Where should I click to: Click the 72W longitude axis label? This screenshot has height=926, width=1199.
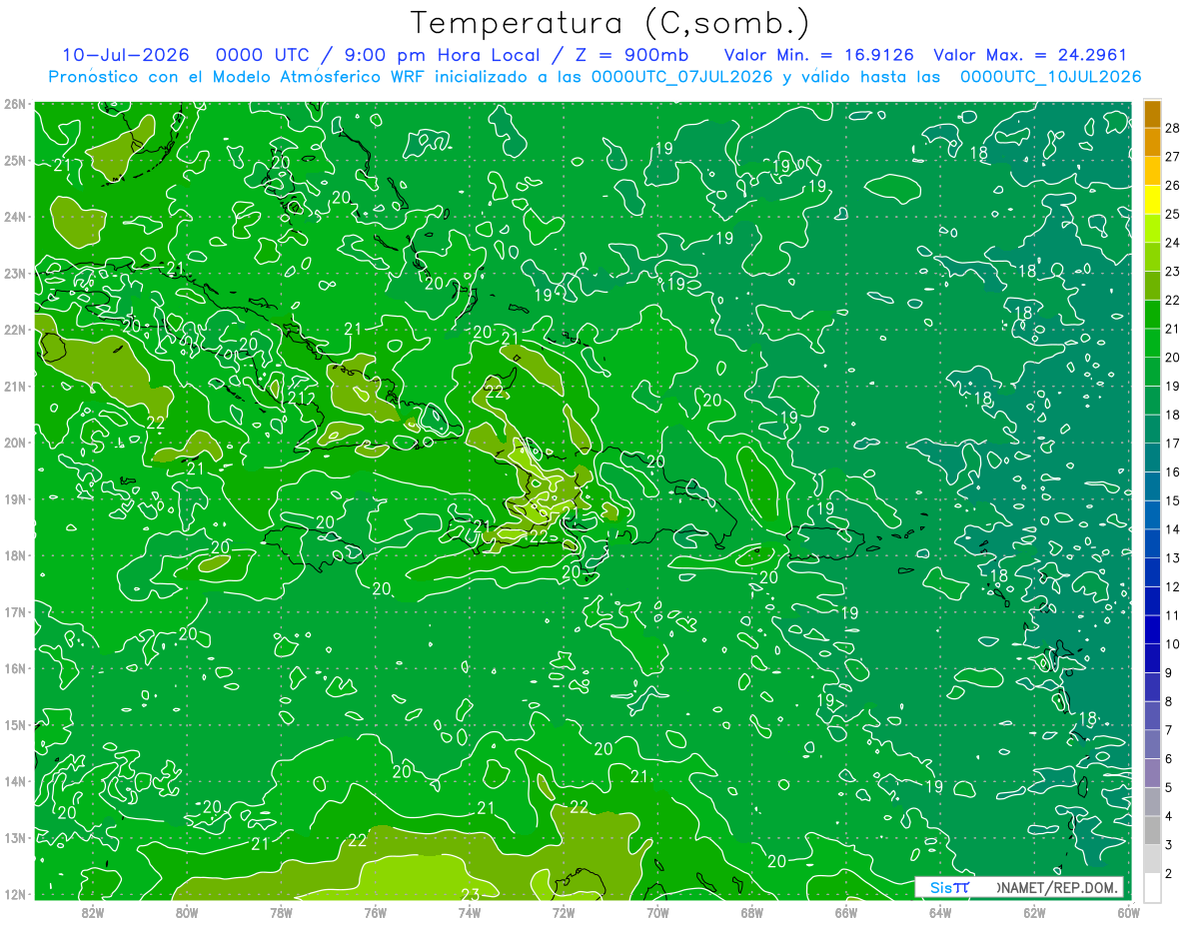[564, 911]
